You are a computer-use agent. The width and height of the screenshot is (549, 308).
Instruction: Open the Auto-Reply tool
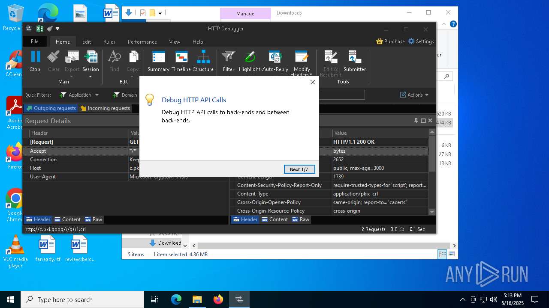pyautogui.click(x=275, y=61)
